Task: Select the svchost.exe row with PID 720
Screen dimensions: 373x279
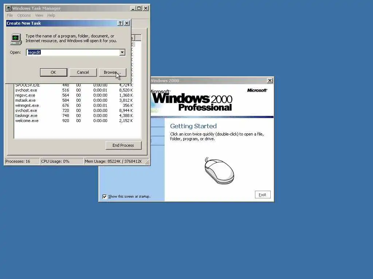Action: pos(74,110)
